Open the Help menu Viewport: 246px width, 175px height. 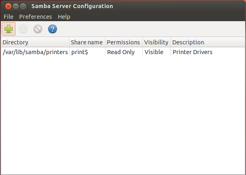[64, 17]
